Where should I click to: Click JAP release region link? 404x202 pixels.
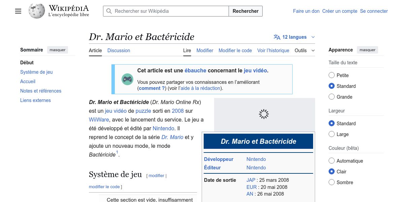coord(251,180)
